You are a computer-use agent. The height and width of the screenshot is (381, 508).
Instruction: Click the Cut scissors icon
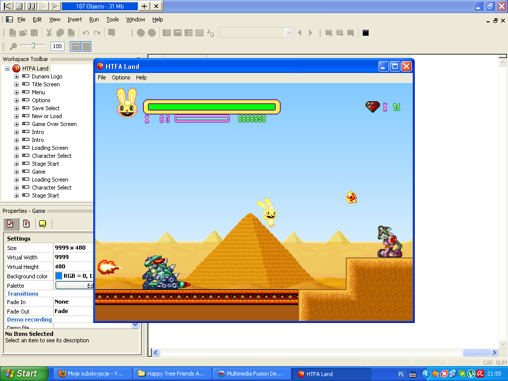click(x=49, y=33)
